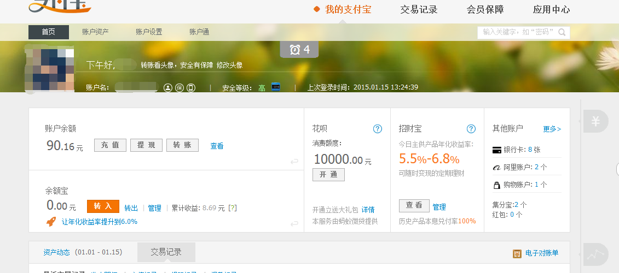Click 详情 link under 花呗
Image resolution: width=619 pixels, height=273 pixels.
click(x=368, y=210)
